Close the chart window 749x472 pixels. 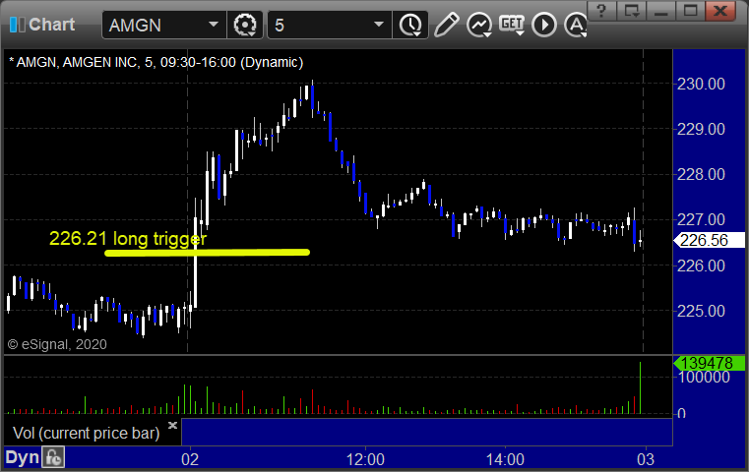click(x=720, y=11)
